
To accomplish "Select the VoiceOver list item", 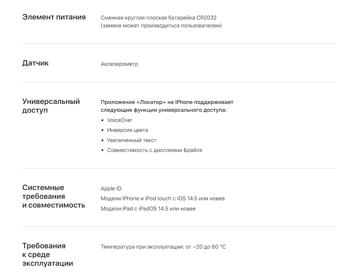I will (x=120, y=120).
